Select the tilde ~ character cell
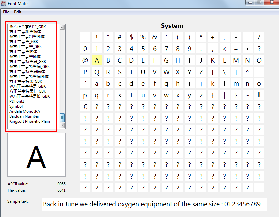279x217 pixels. (x=247, y=95)
